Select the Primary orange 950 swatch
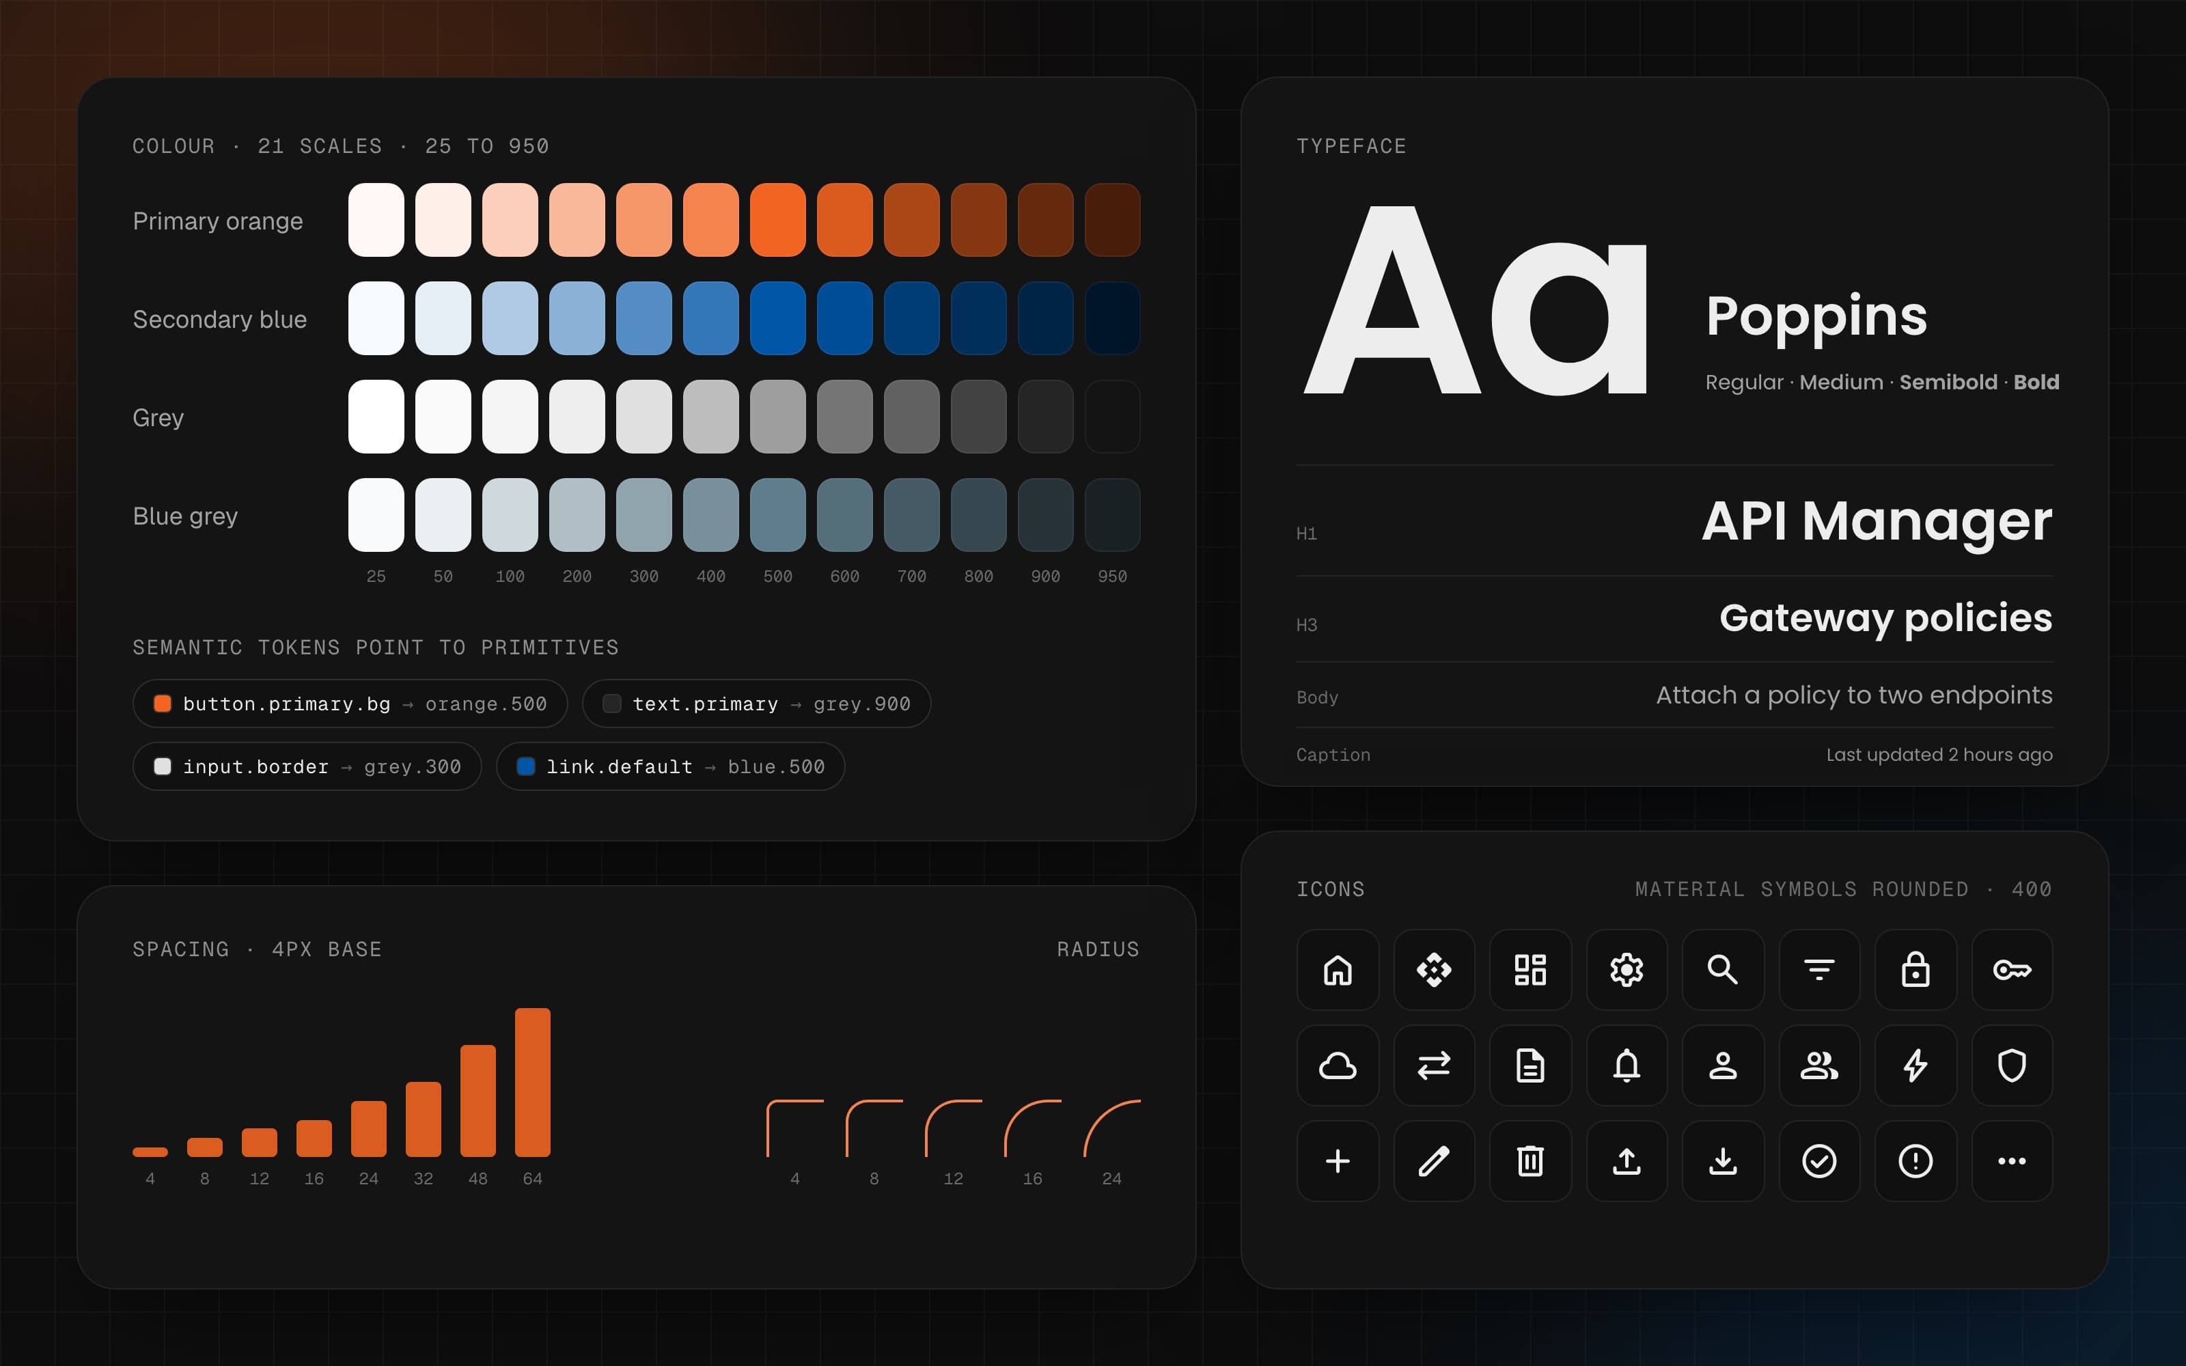This screenshot has height=1366, width=2186. [1112, 219]
